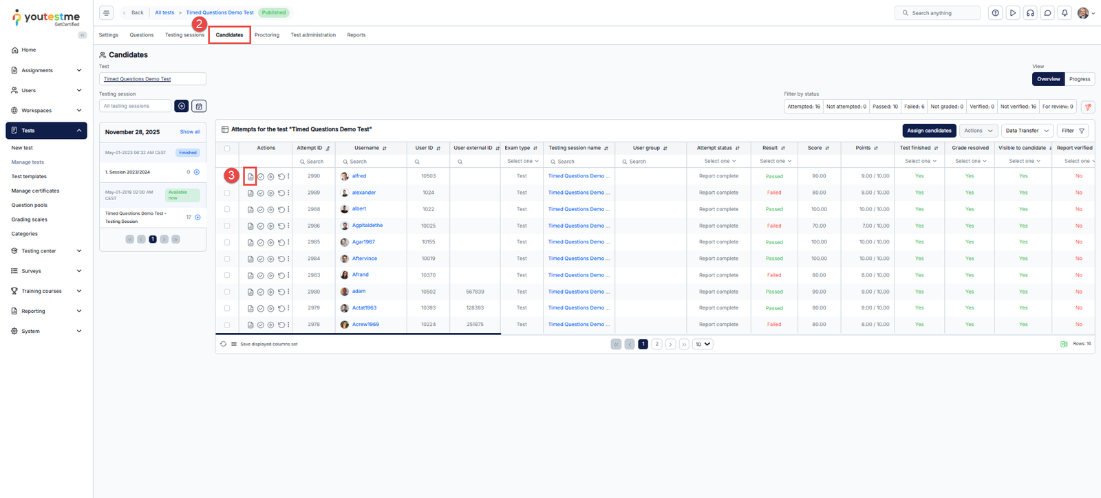Screen dimensions: 1101x498
Task: Click the chat bubble icon in header
Action: (x=1047, y=13)
